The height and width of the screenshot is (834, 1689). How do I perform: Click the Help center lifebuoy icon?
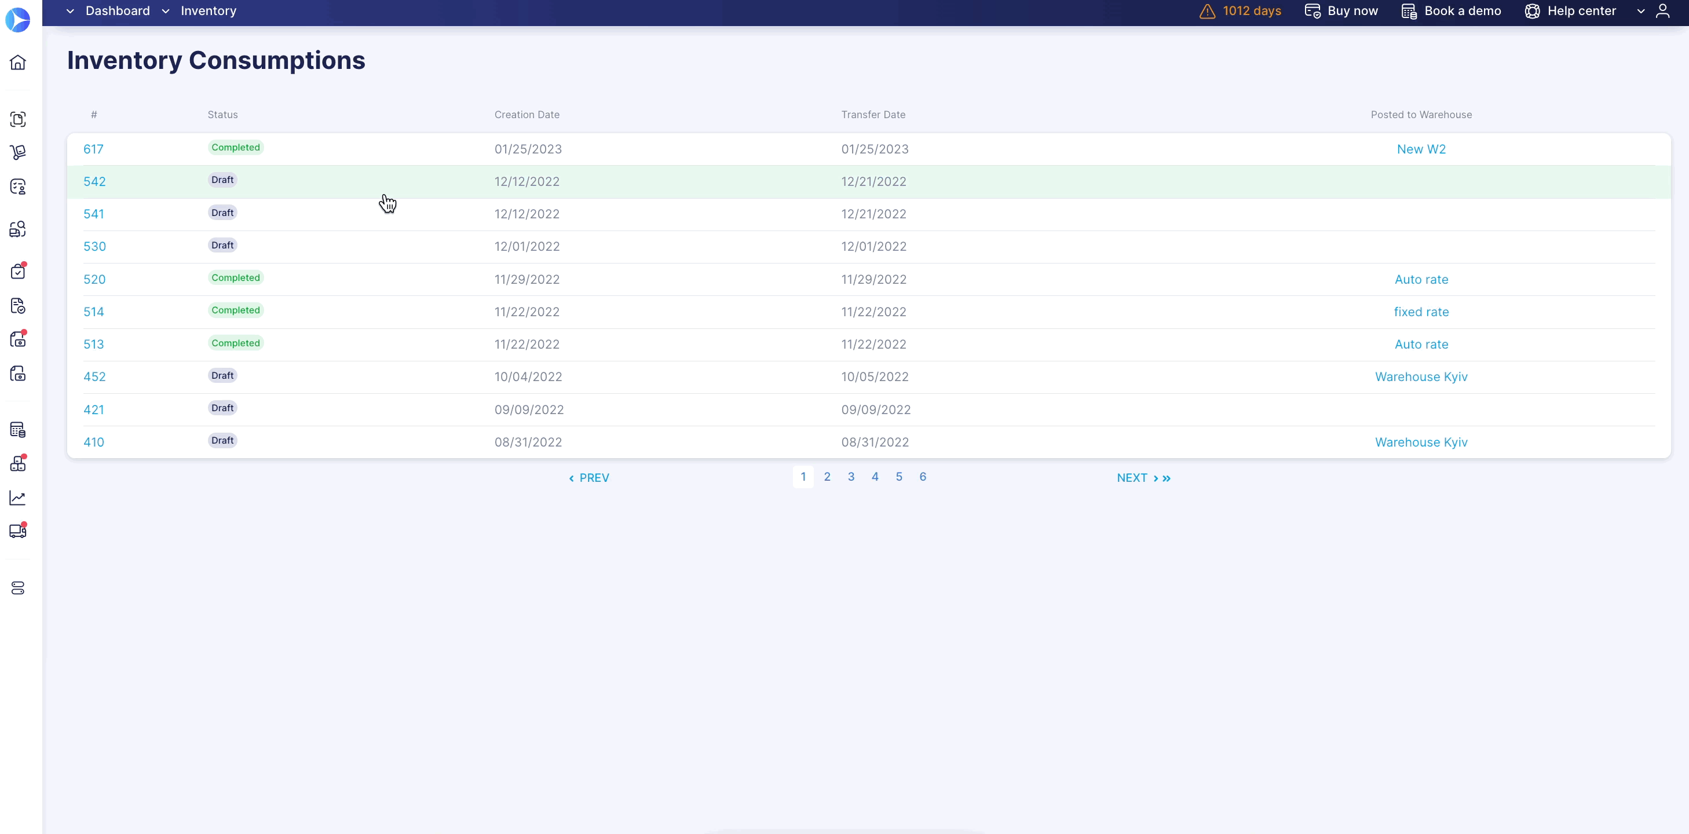(x=1531, y=11)
